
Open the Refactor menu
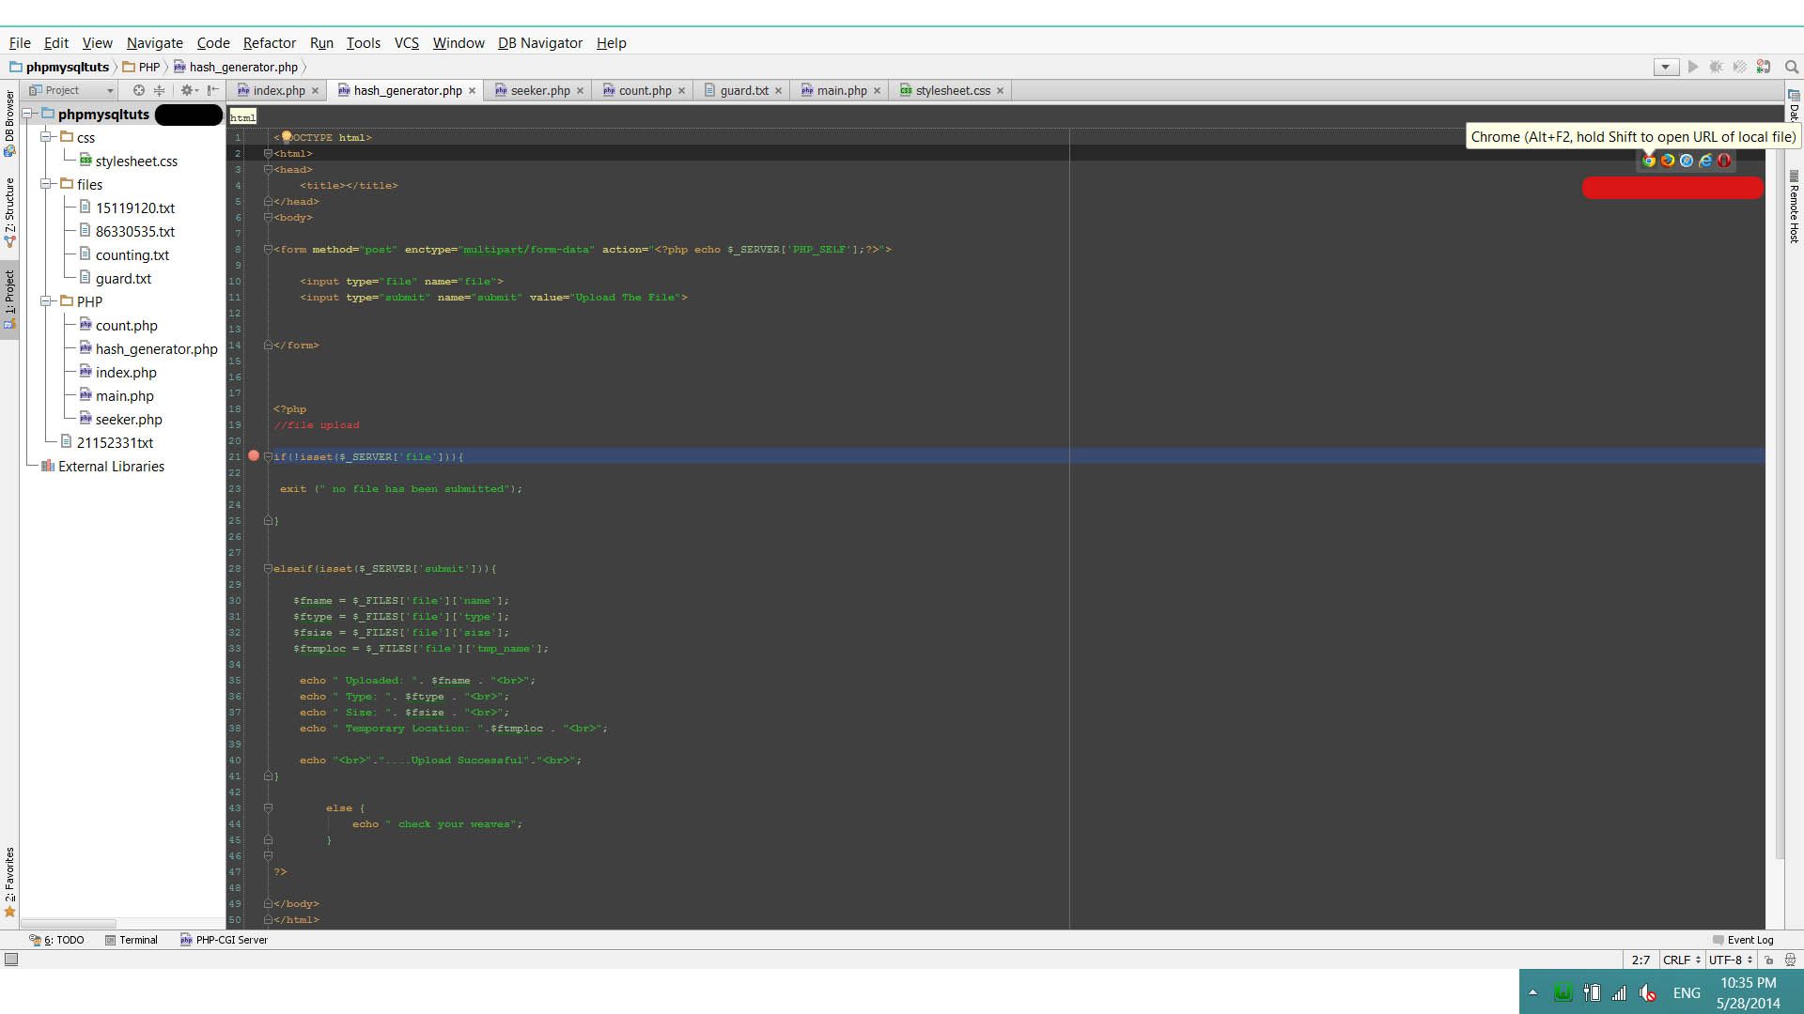270,43
